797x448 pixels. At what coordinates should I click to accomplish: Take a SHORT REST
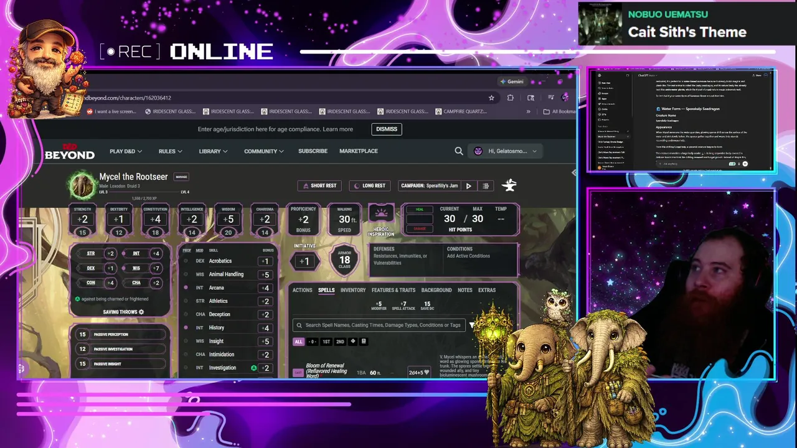(320, 185)
